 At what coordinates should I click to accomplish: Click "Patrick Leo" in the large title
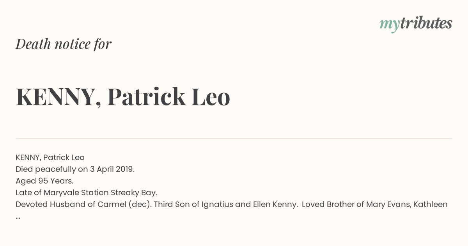(x=168, y=96)
